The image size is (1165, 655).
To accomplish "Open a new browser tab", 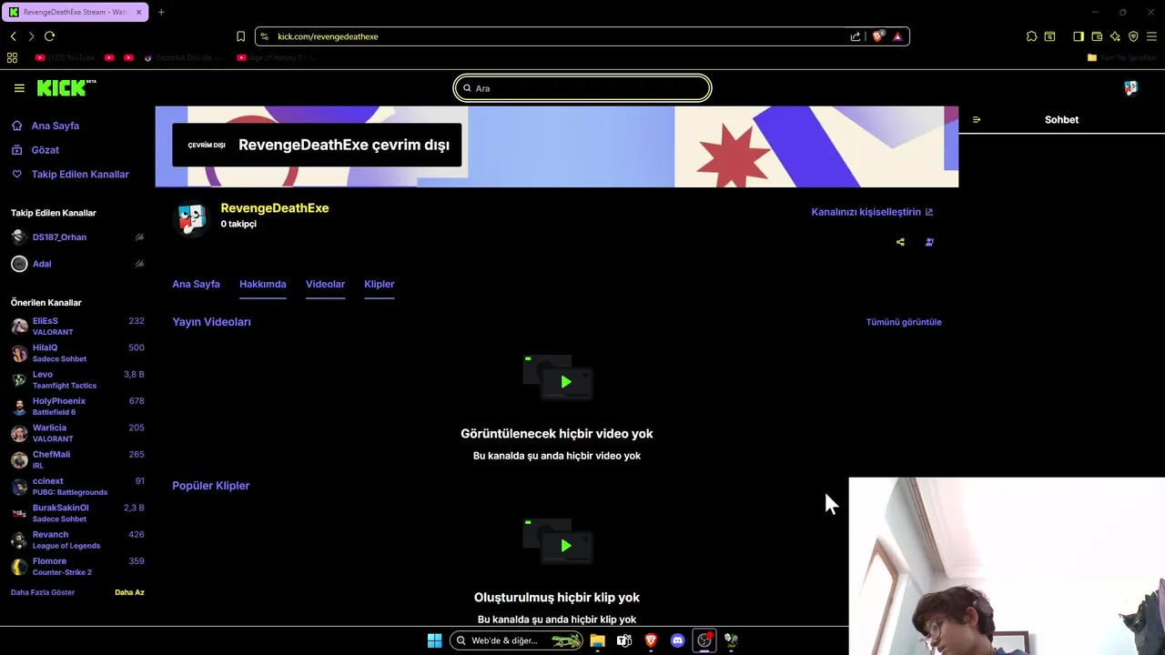I will coord(161,12).
